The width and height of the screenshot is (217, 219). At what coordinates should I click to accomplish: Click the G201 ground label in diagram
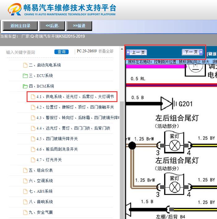185,104
